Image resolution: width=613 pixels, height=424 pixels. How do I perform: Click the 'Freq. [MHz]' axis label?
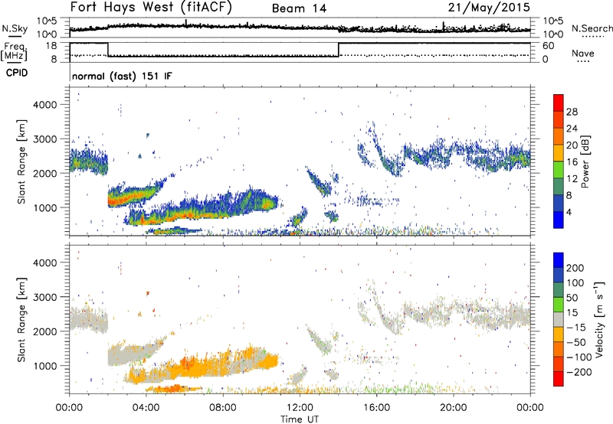point(14,51)
